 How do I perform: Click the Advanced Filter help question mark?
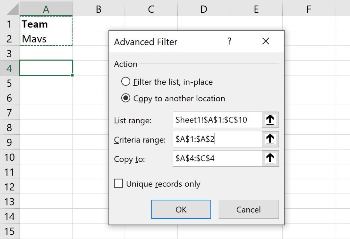(229, 41)
